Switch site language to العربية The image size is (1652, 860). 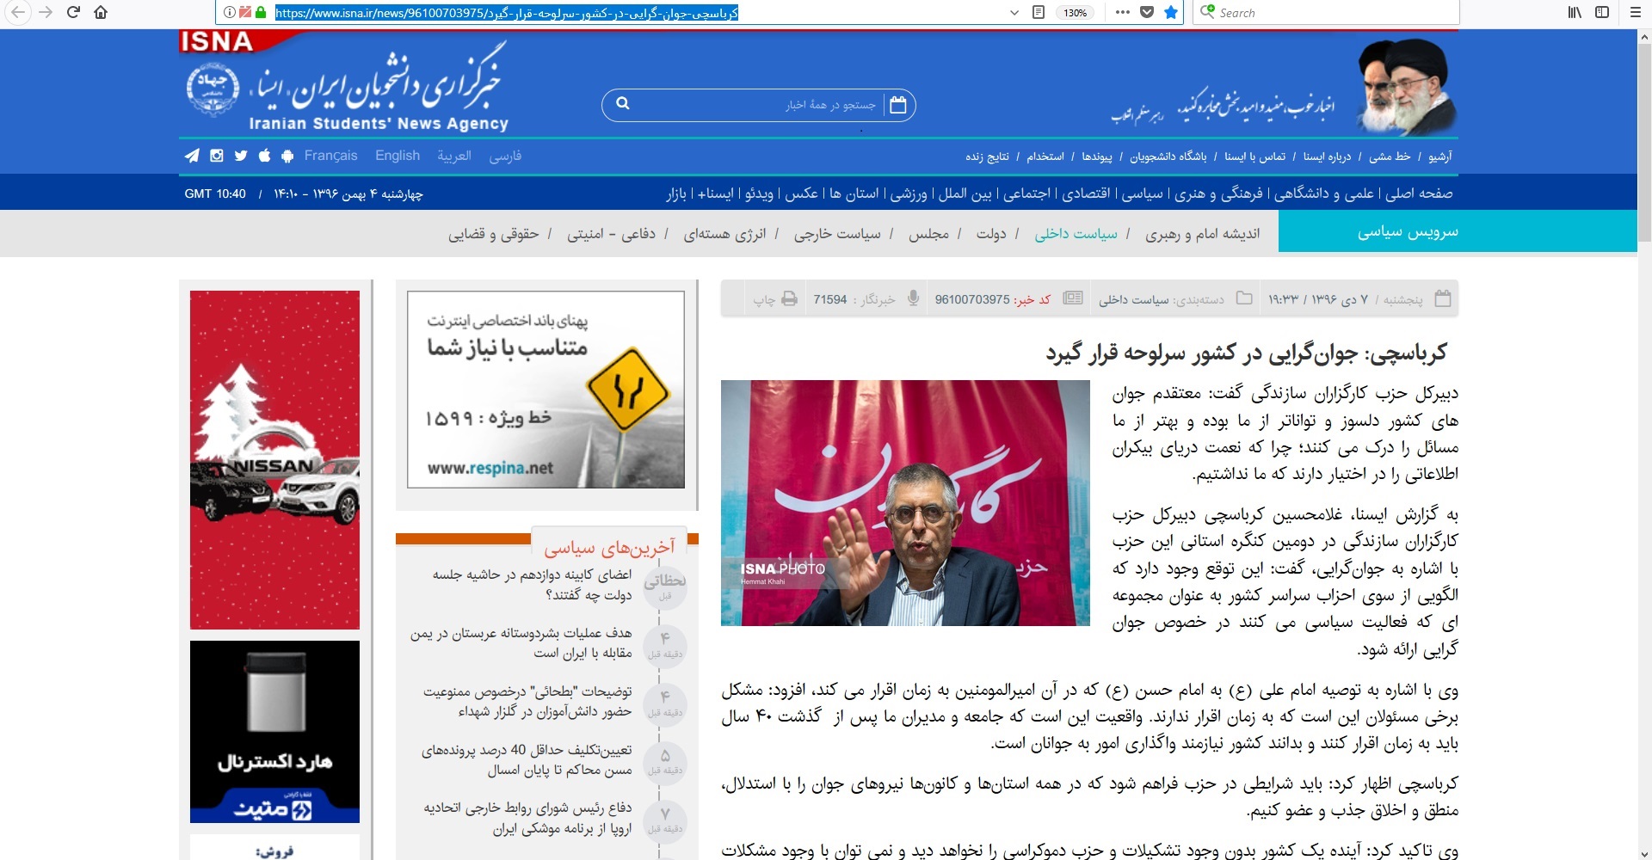pos(454,156)
